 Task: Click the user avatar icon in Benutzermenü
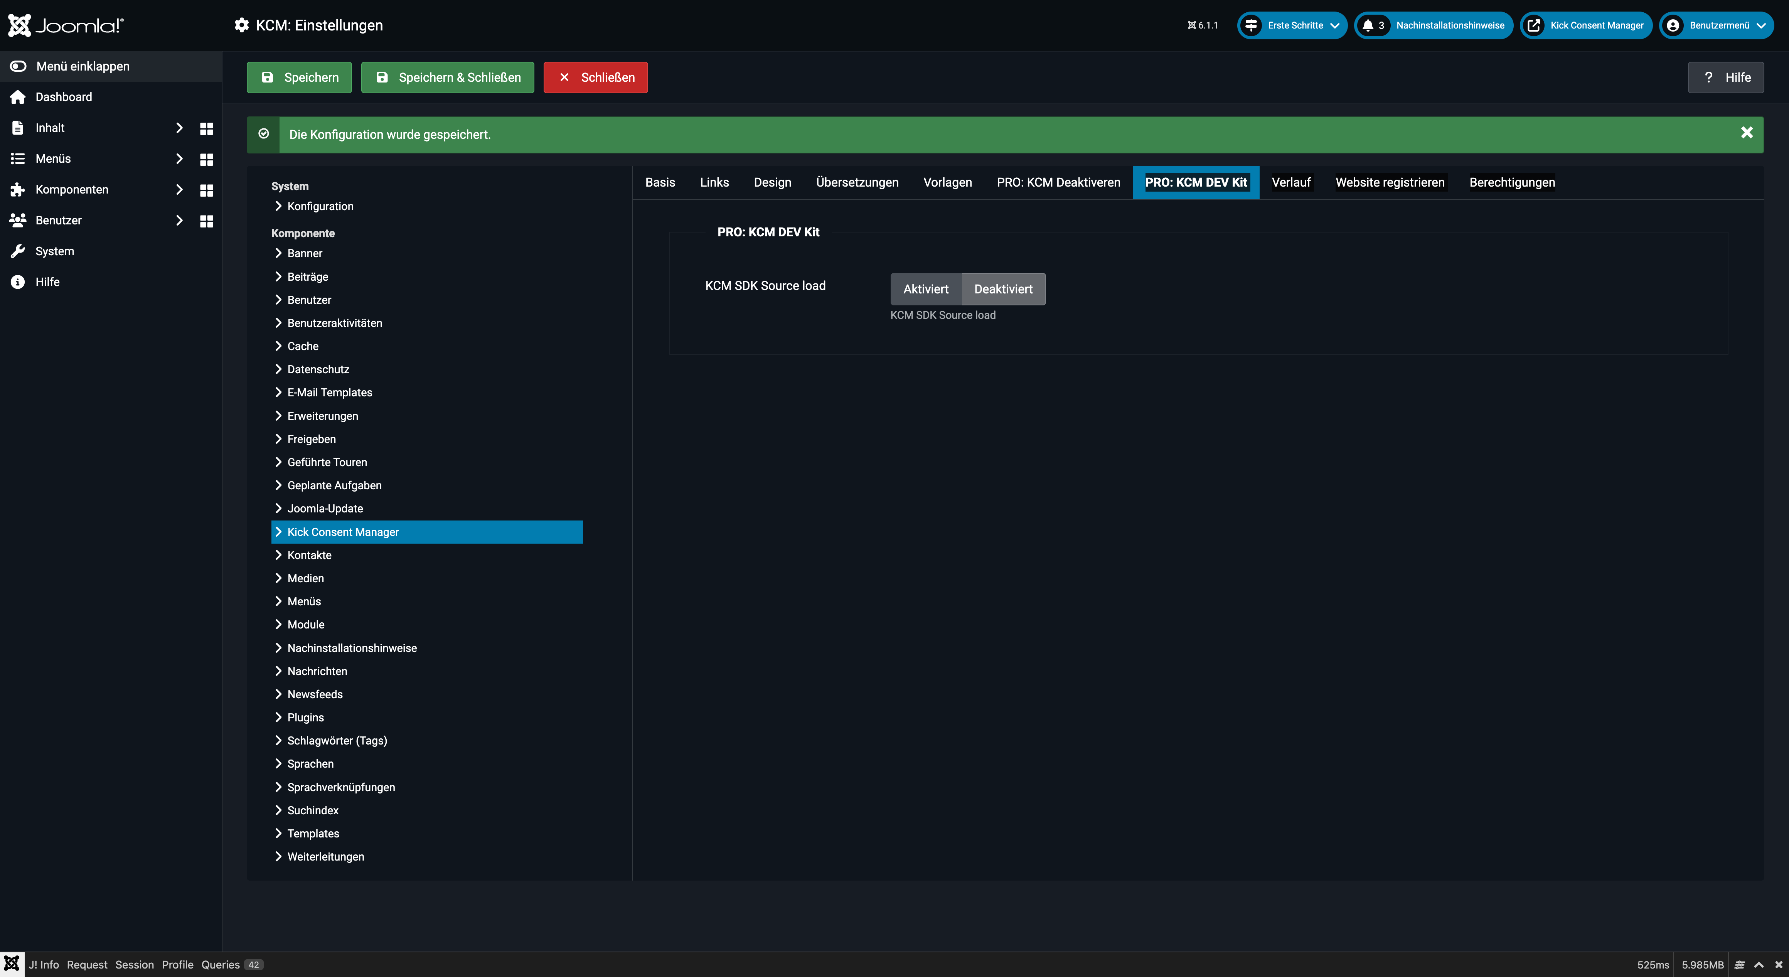1673,25
